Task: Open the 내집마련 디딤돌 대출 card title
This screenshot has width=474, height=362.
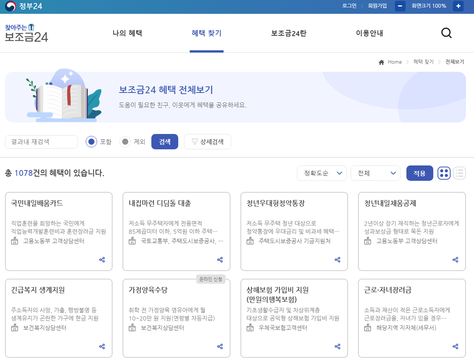Action: pos(160,203)
